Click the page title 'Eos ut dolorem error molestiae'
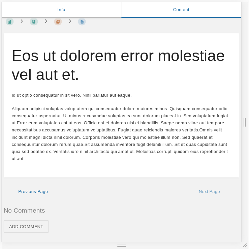Viewport: 249px width, 249px height. point(118,65)
